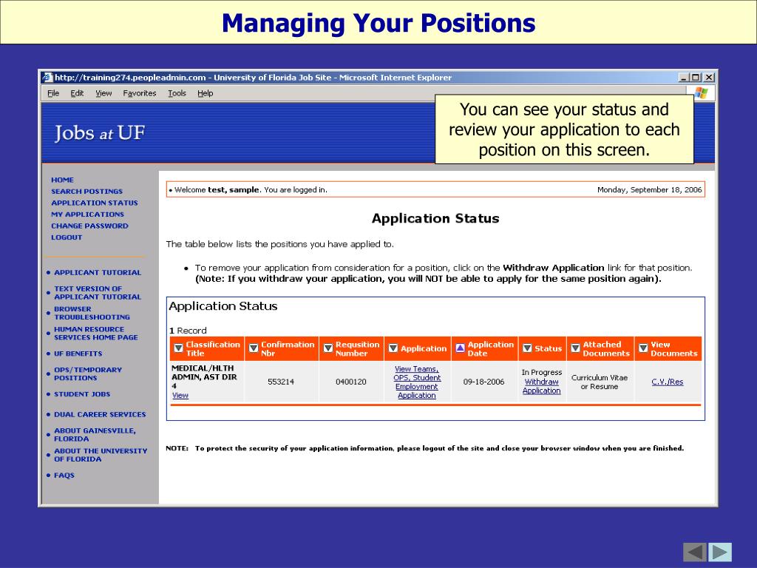Screen dimensions: 757x568
Task: Select Curriculum Vitae or Resume cell
Action: click(599, 382)
